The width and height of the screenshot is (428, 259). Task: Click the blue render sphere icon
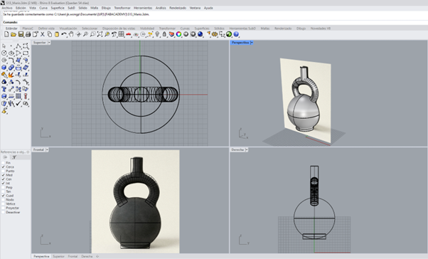200,34
